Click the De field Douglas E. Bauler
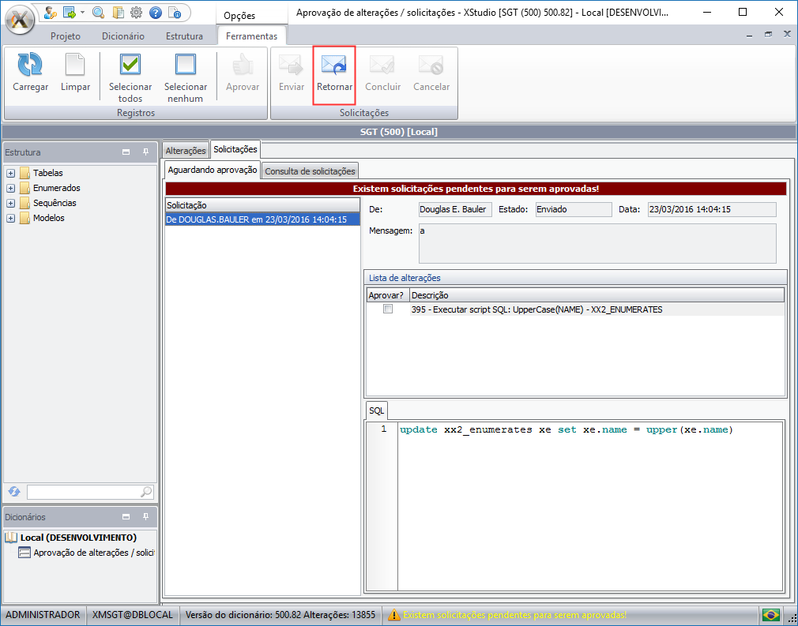798x626 pixels. (455, 209)
